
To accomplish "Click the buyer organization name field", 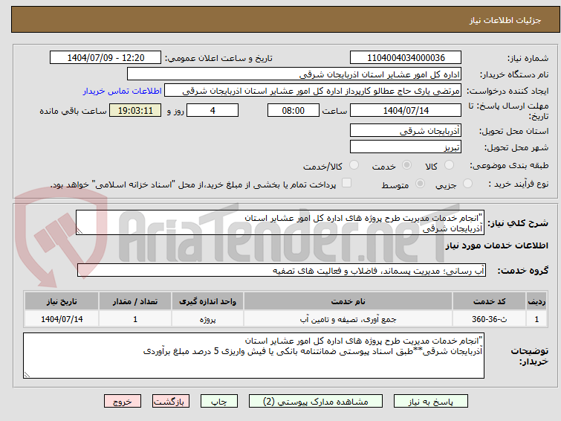I will [x=294, y=74].
